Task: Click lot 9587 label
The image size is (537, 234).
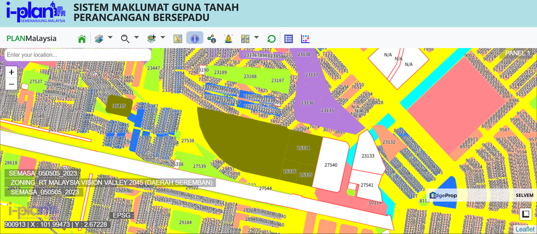Action: coord(504,130)
